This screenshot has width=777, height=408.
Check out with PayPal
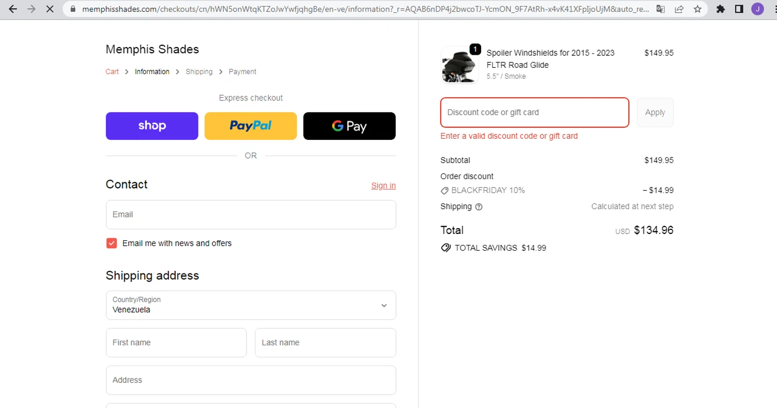click(x=251, y=126)
